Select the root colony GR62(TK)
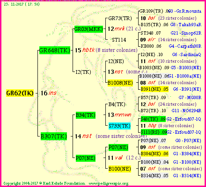The image size is (206, 187). (20, 93)
